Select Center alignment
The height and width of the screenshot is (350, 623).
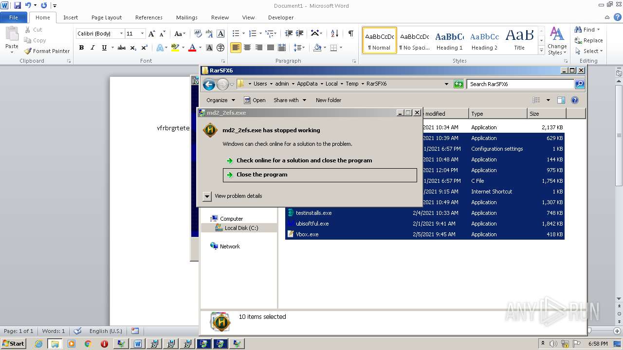[247, 48]
